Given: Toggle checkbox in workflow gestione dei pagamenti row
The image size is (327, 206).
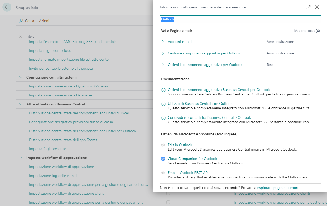Looking at the screenshot, I should 168,202.
